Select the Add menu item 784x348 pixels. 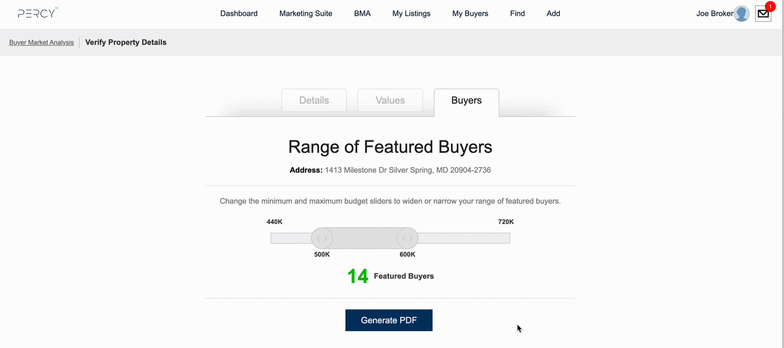click(553, 14)
